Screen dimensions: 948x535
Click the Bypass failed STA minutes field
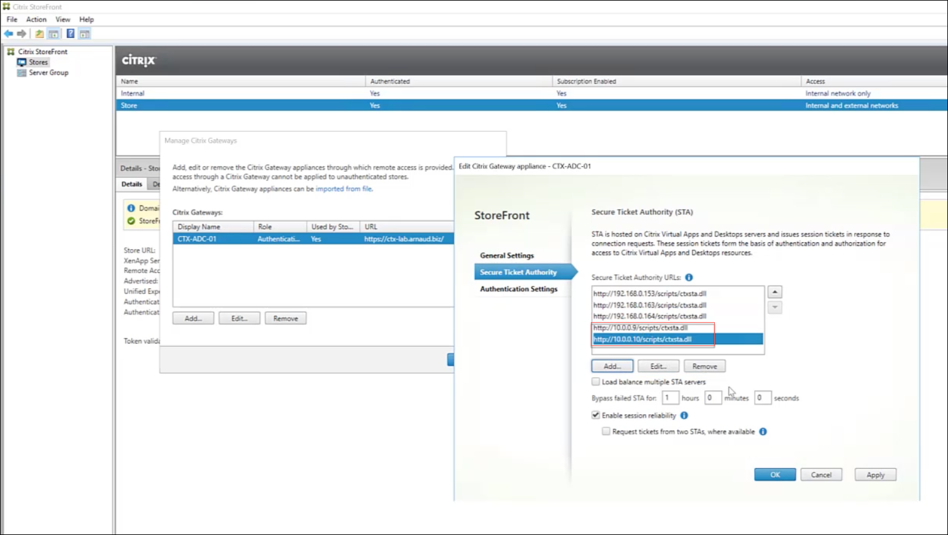pos(712,398)
